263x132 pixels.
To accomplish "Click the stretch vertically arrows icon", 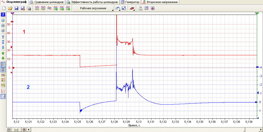I will coord(3,37).
